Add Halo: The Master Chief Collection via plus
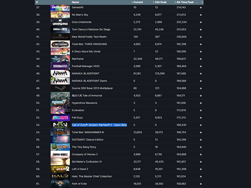Screen dimensions: 251x188 pyautogui.click(x=201, y=177)
